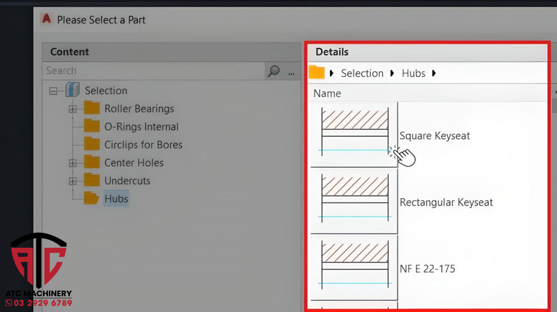Click the Roller Bearings folder icon
Viewport: 557px width, 312px height.
(x=91, y=109)
